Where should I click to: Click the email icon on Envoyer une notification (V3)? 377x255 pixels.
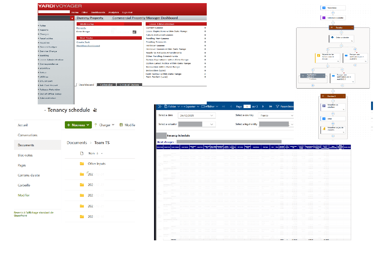pos(346,55)
